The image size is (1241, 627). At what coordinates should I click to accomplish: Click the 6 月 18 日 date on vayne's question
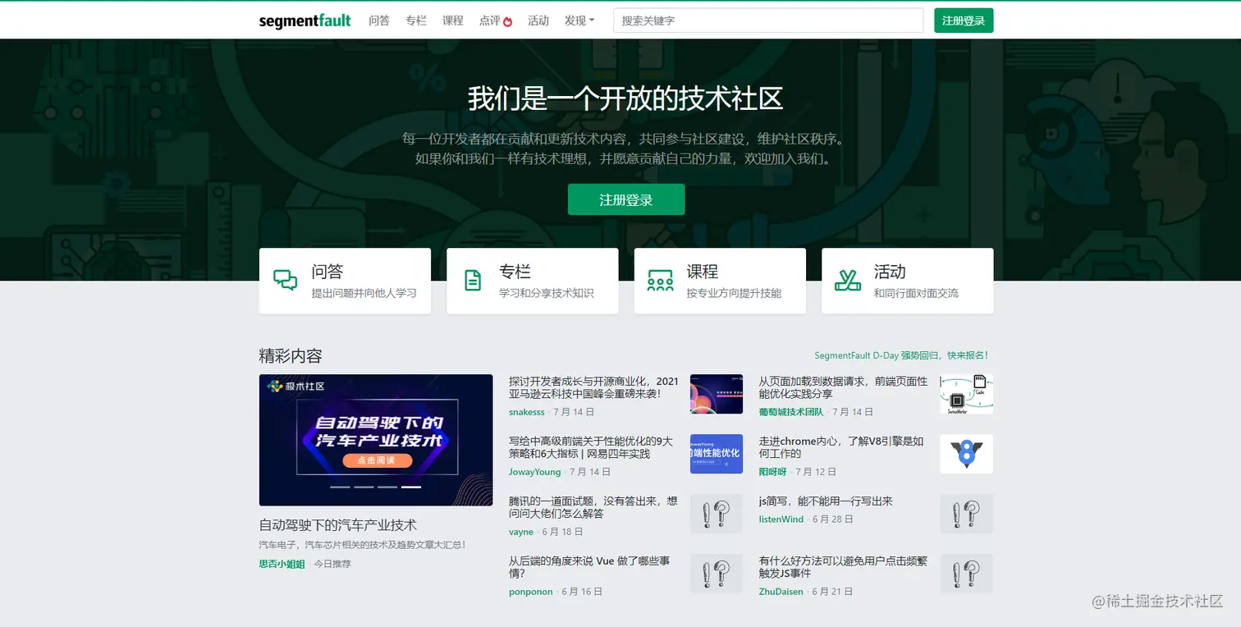click(x=563, y=532)
